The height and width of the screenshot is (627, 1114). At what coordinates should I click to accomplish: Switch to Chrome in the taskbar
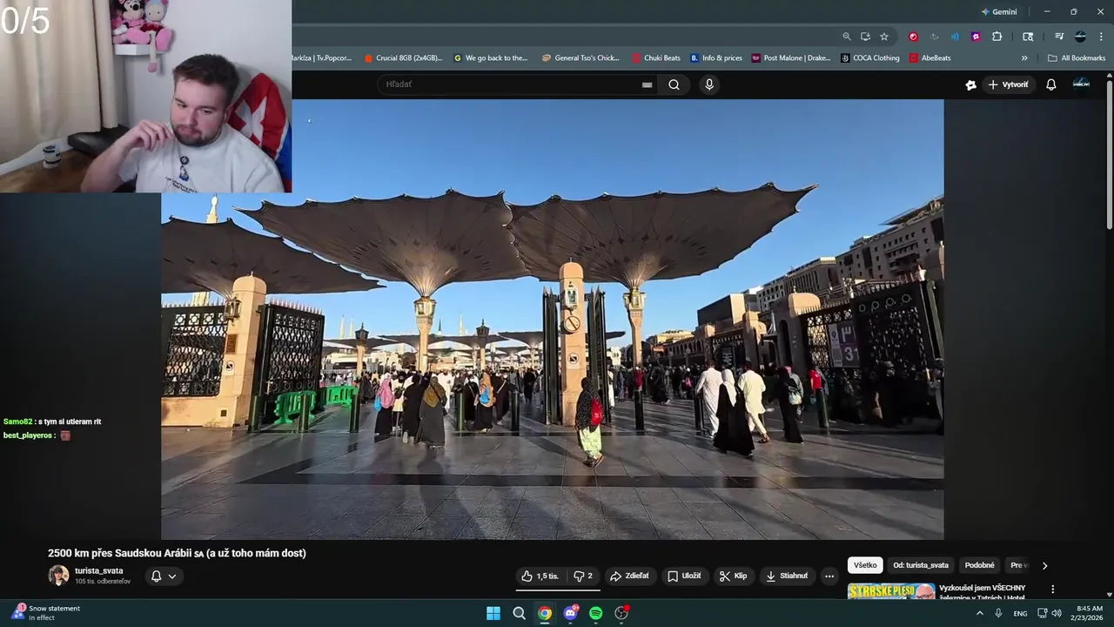(544, 613)
